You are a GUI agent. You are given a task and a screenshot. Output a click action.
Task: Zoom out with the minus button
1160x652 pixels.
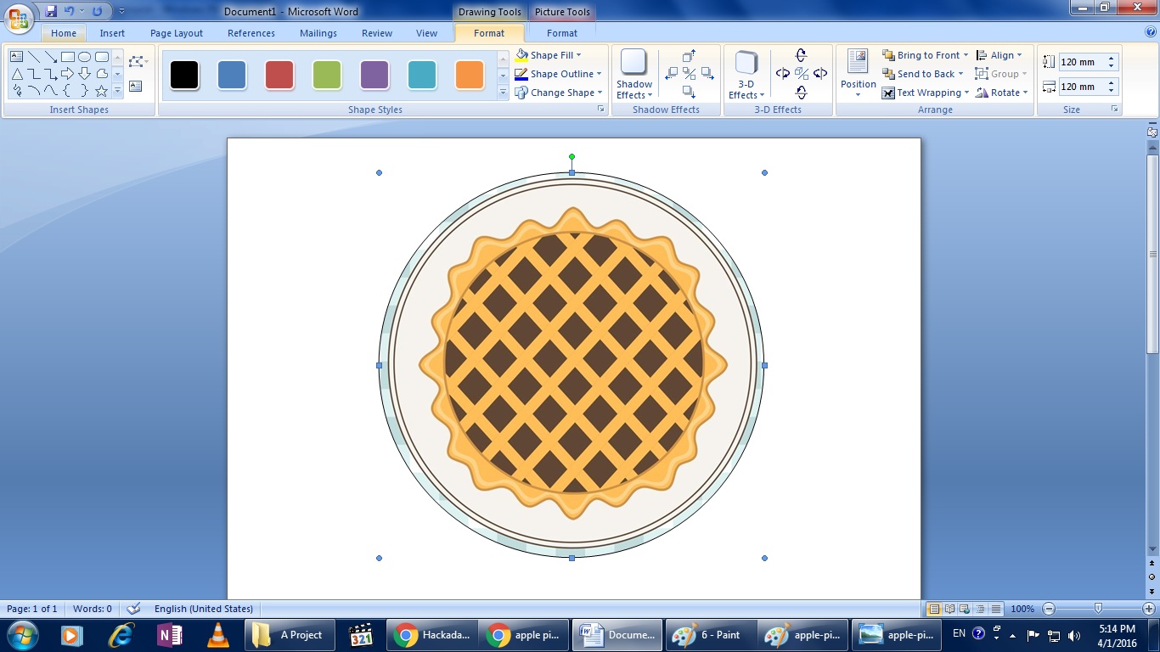pyautogui.click(x=1049, y=609)
